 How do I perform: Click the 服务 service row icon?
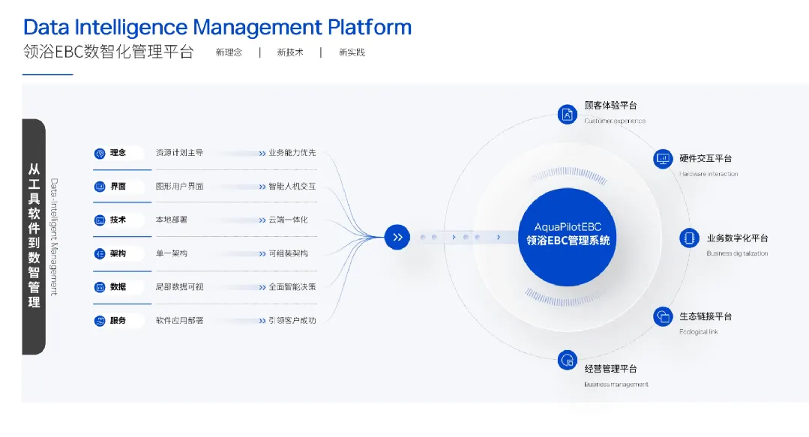click(x=100, y=321)
